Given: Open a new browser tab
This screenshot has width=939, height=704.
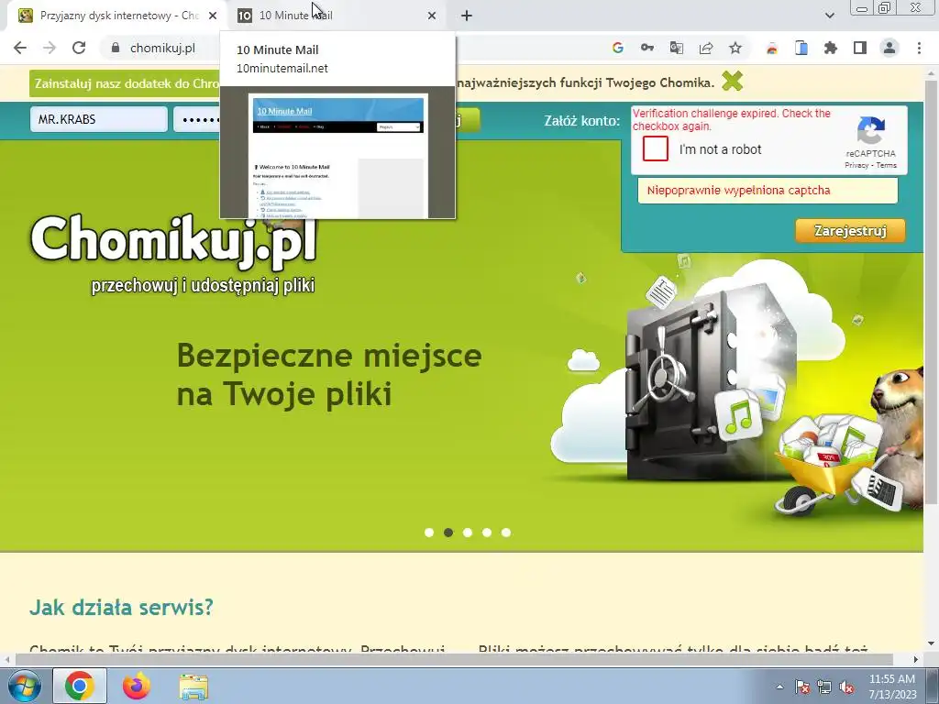Looking at the screenshot, I should 467,16.
